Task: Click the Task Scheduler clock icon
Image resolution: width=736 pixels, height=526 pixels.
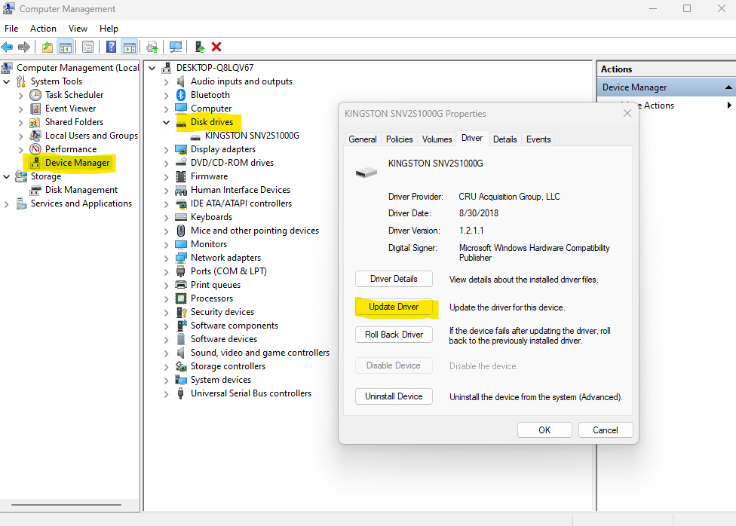Action: tap(35, 95)
